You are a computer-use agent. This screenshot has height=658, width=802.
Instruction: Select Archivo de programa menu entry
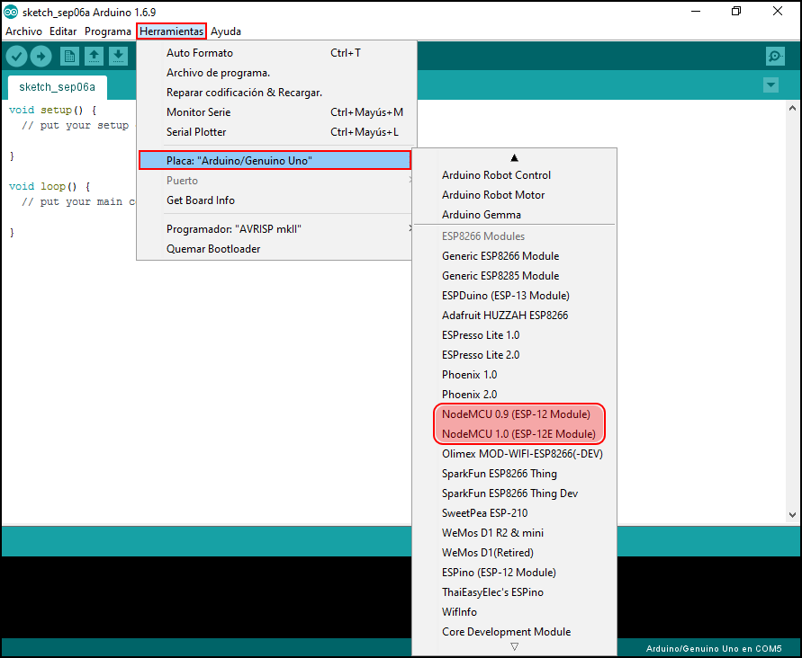[x=276, y=73]
